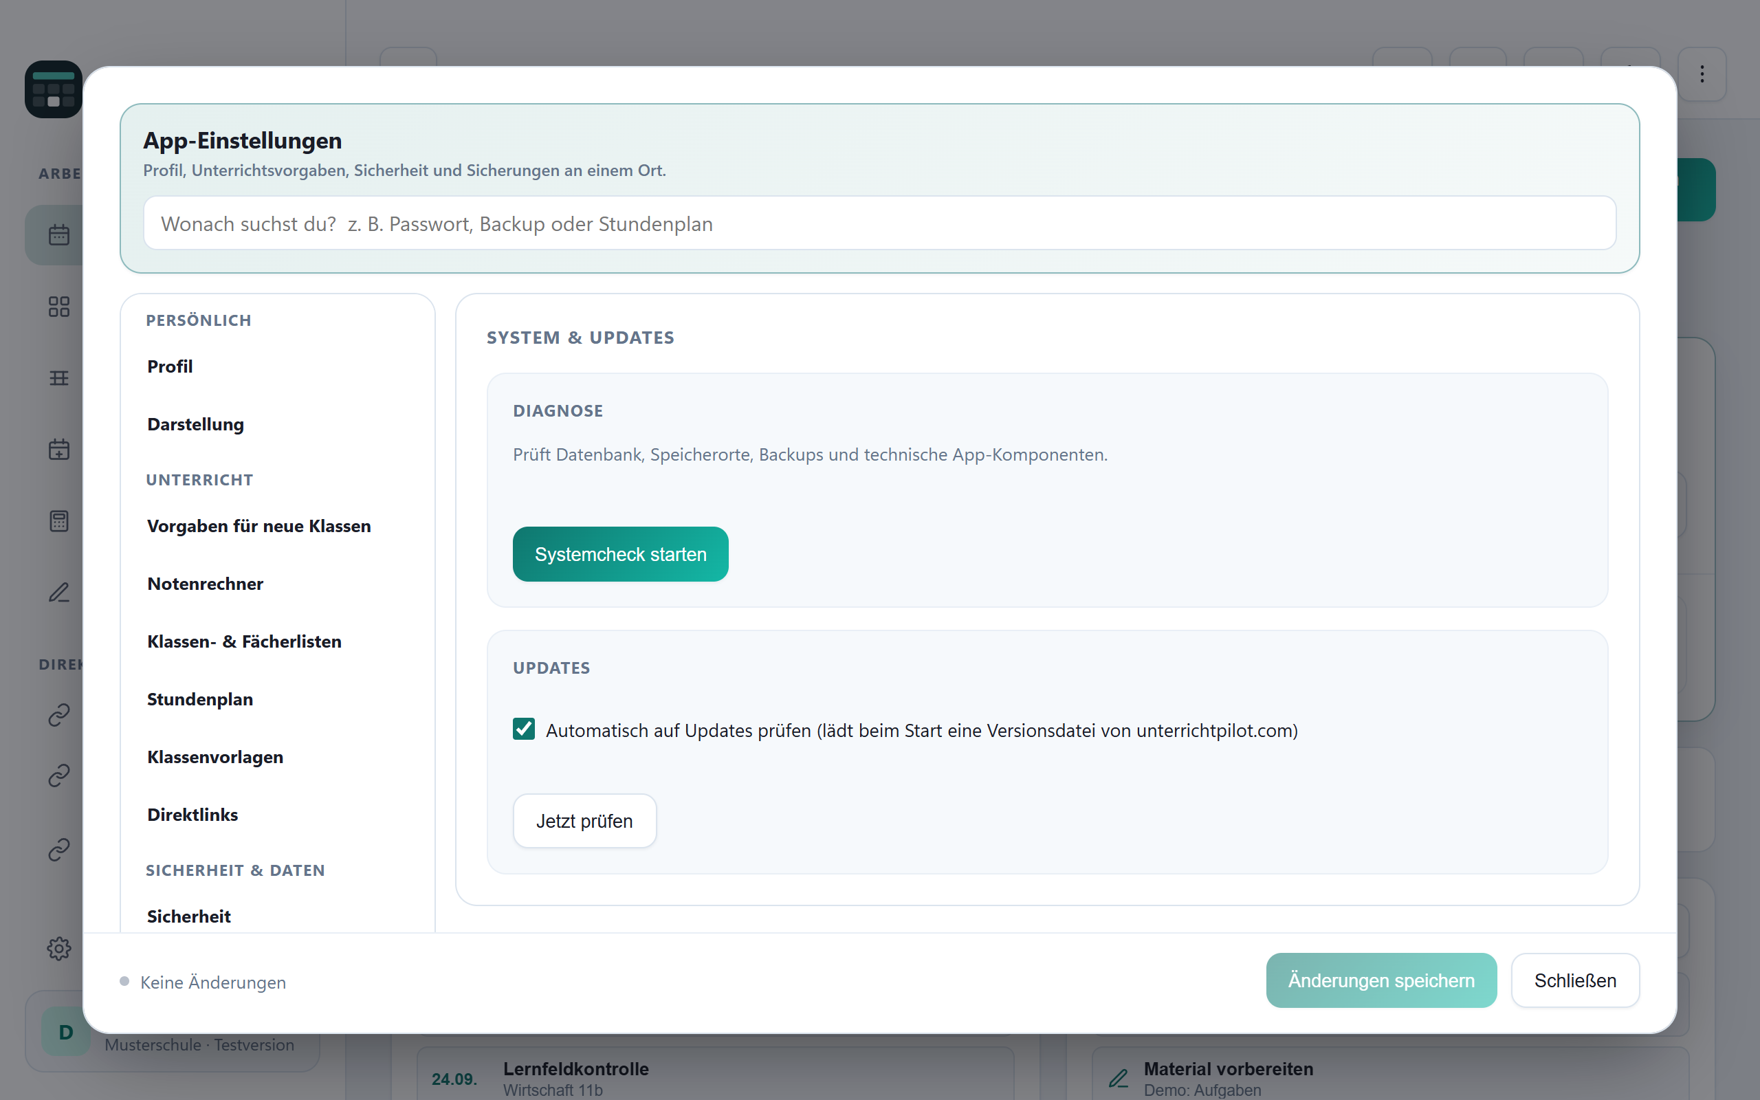This screenshot has width=1760, height=1100.
Task: Click pencil icon beside Material vorbereiten
Action: pos(1119,1078)
